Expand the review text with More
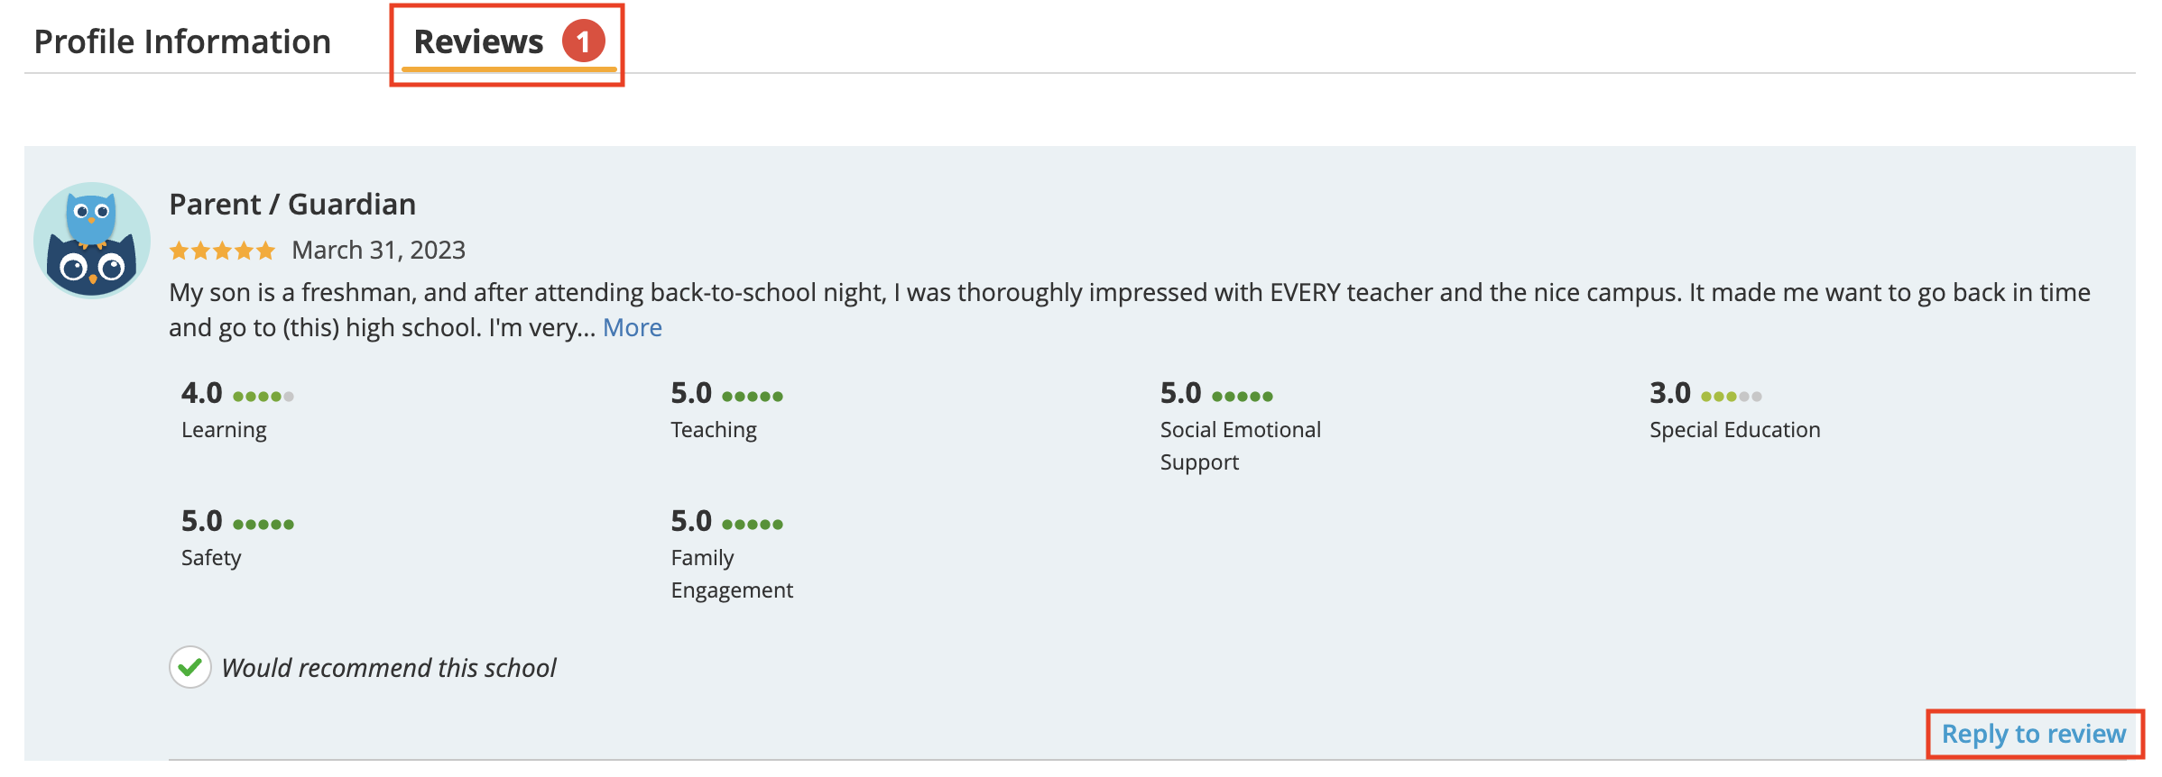 click(x=633, y=327)
